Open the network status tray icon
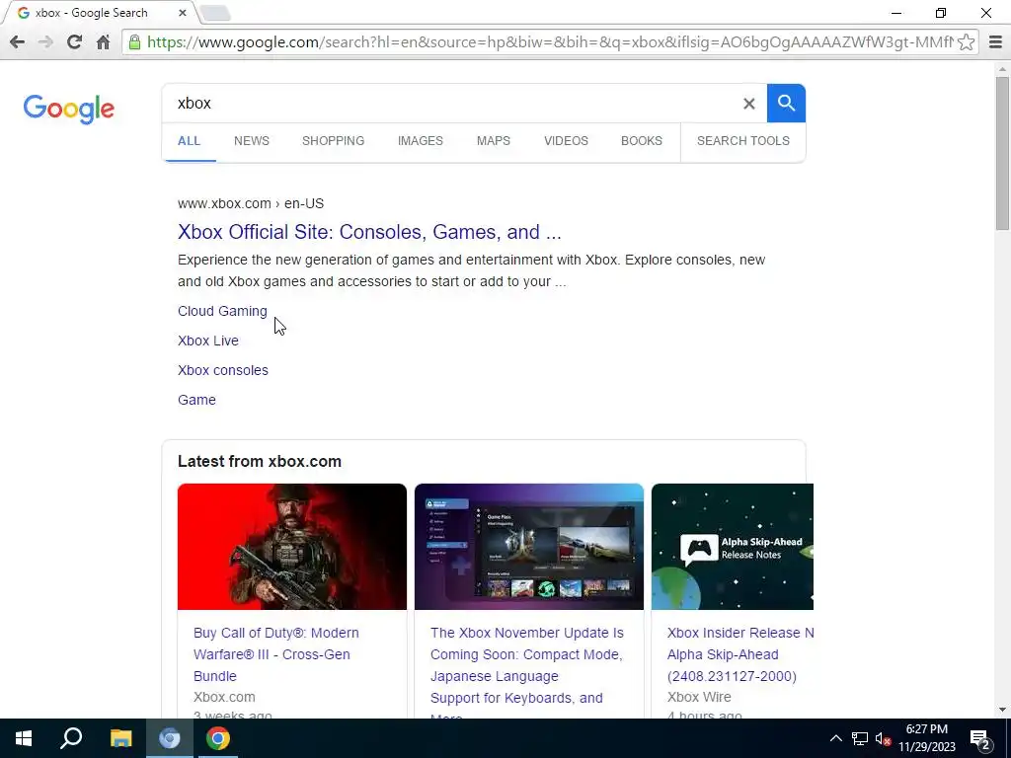This screenshot has width=1011, height=758. (860, 738)
